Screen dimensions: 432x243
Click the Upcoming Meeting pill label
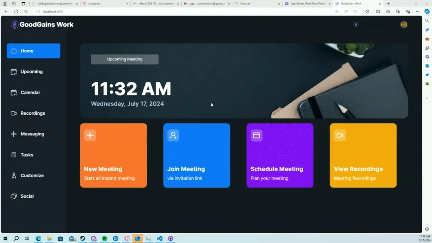point(124,59)
